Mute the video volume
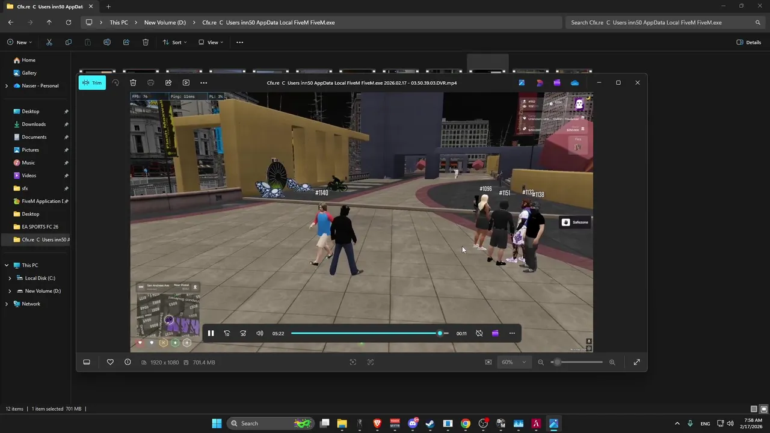 (x=260, y=333)
